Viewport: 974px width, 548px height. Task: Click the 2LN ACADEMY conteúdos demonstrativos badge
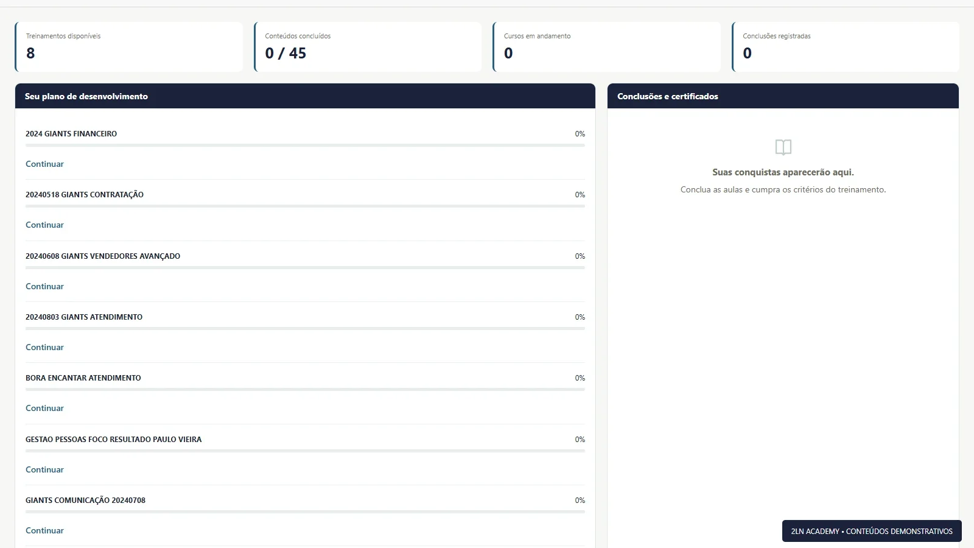[872, 531]
